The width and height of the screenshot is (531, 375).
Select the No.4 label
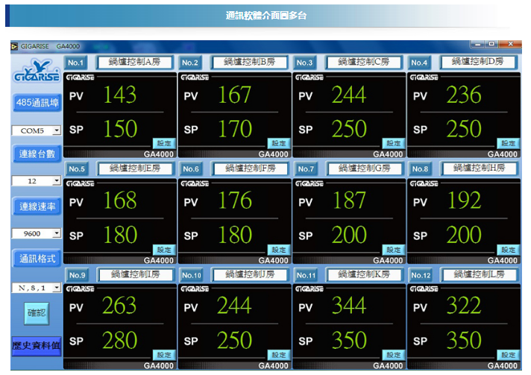click(419, 63)
